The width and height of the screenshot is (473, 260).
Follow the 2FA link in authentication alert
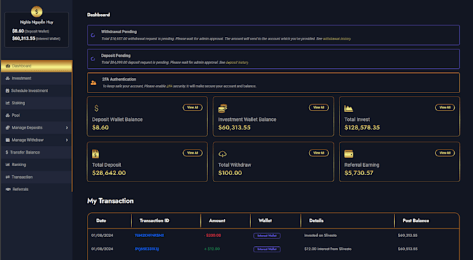tap(170, 86)
